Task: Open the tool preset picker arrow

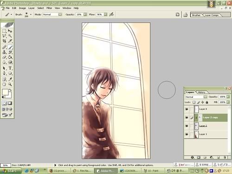Action: click(11, 14)
